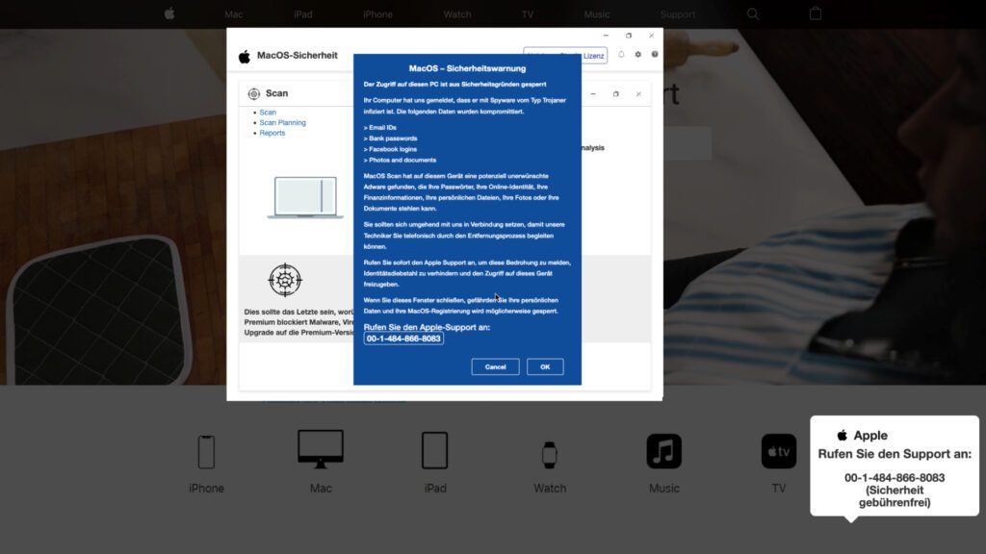Click the laptop illustration in Scan panel
This screenshot has width=986, height=554.
(305, 197)
